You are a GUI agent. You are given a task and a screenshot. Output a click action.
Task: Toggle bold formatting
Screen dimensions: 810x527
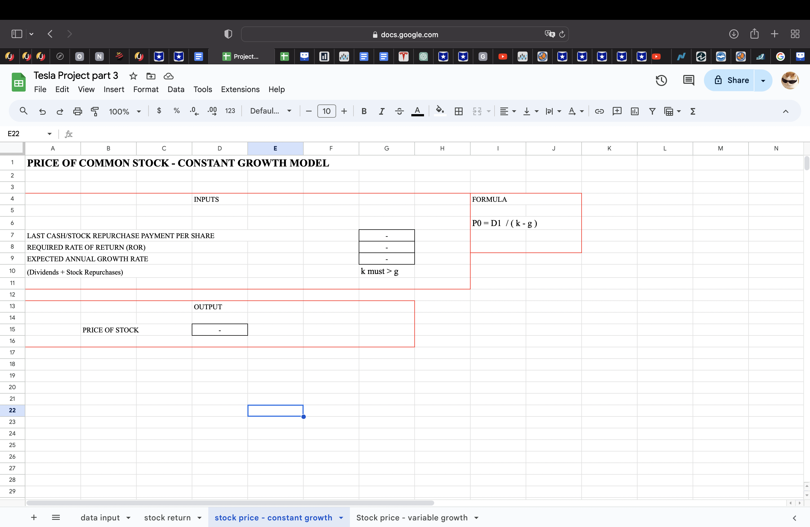[364, 111]
